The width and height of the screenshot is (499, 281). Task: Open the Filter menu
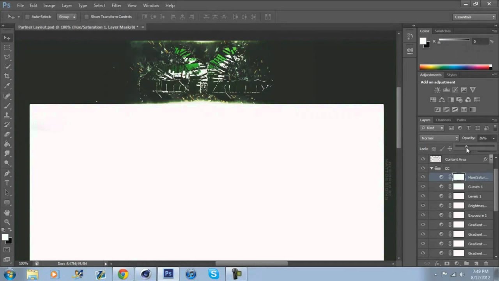(x=117, y=5)
